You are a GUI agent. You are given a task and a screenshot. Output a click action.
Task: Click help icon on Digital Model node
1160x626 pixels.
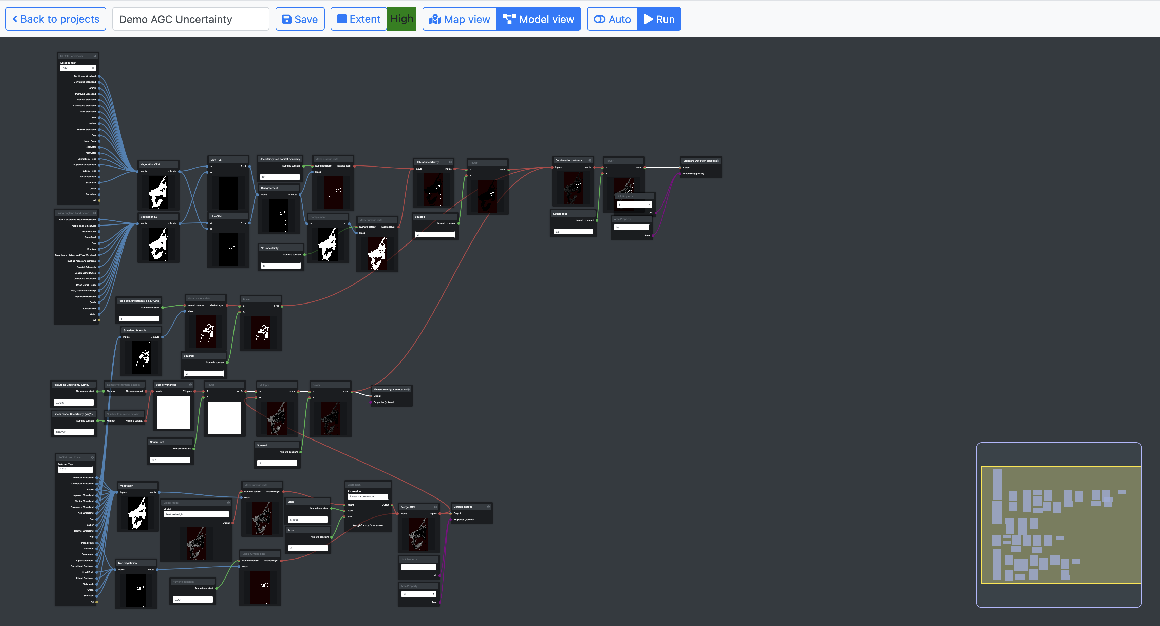pyautogui.click(x=228, y=503)
